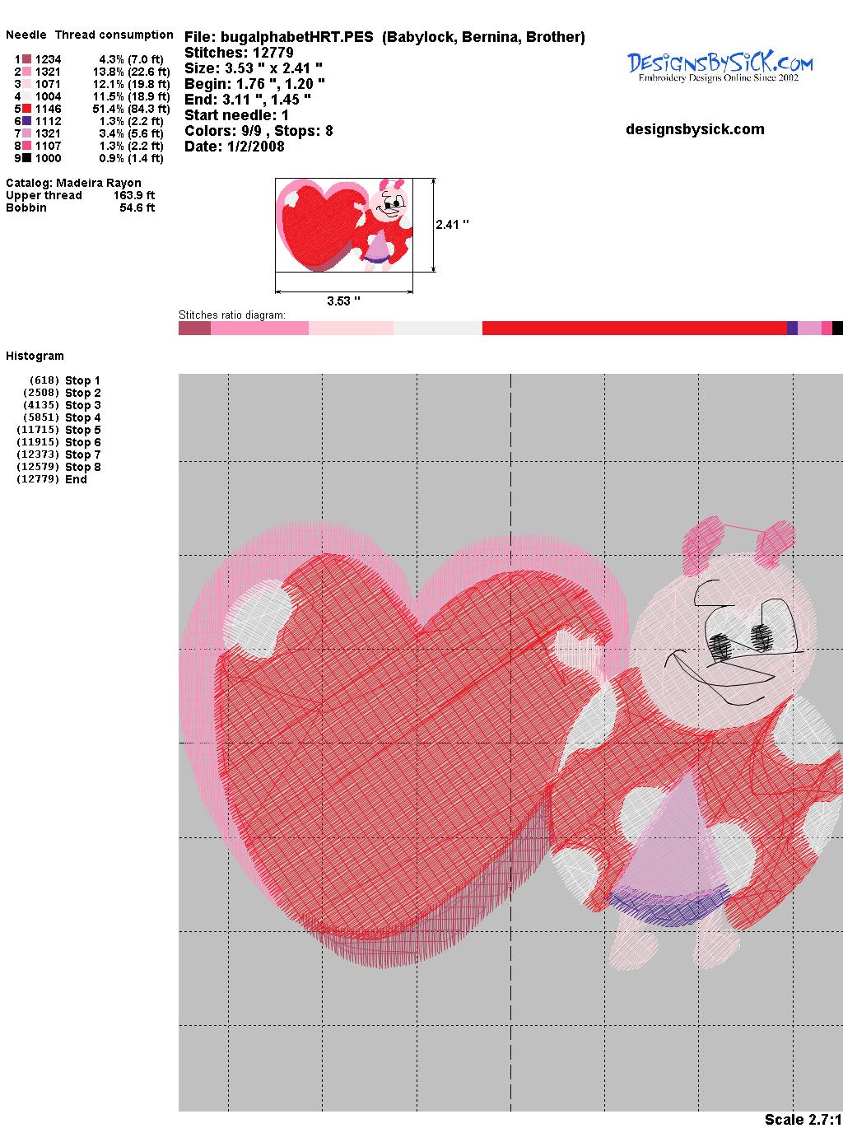This screenshot has width=843, height=1128.
Task: Select the End entry in histogram
Action: pos(76,479)
